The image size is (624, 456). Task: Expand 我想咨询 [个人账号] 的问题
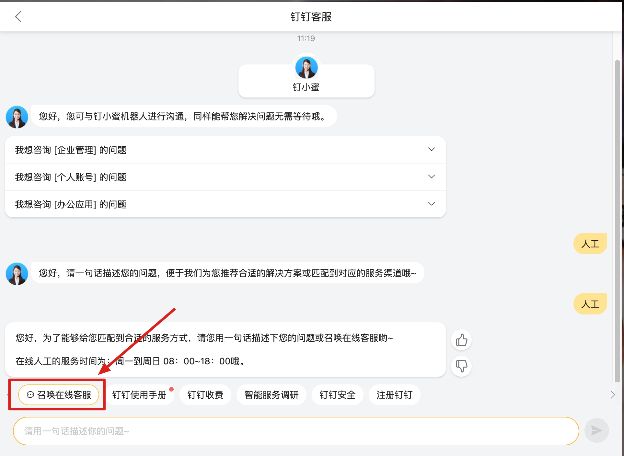[225, 177]
